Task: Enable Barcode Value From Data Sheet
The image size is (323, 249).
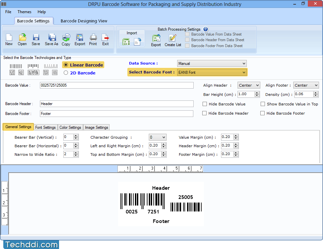Action: 187,34
